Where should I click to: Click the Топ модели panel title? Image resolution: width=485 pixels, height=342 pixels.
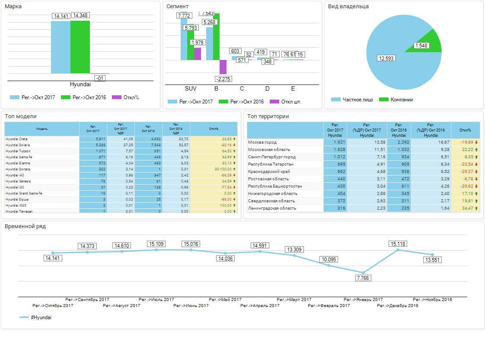pos(21,116)
